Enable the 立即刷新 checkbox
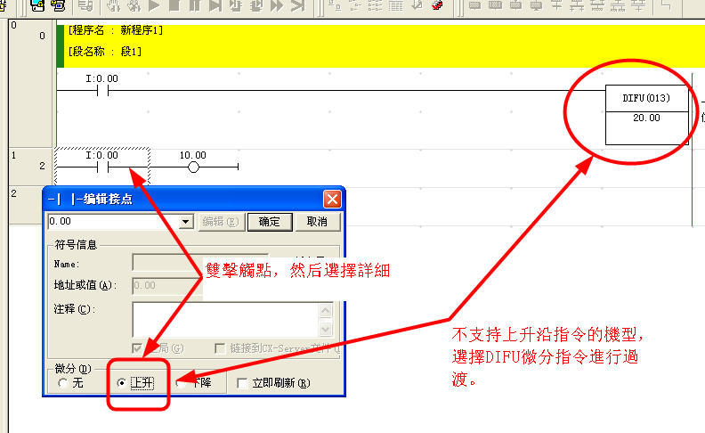 tap(243, 383)
